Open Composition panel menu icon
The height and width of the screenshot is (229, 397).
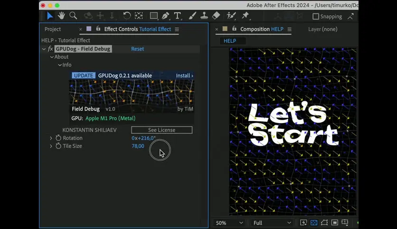pyautogui.click(x=289, y=29)
